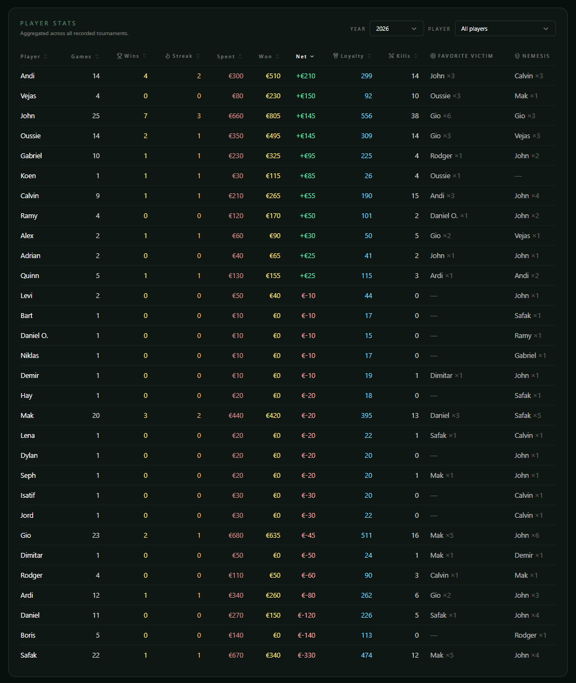Click Gio's spent amount €680
Viewport: 576px width, 683px height.
236,536
